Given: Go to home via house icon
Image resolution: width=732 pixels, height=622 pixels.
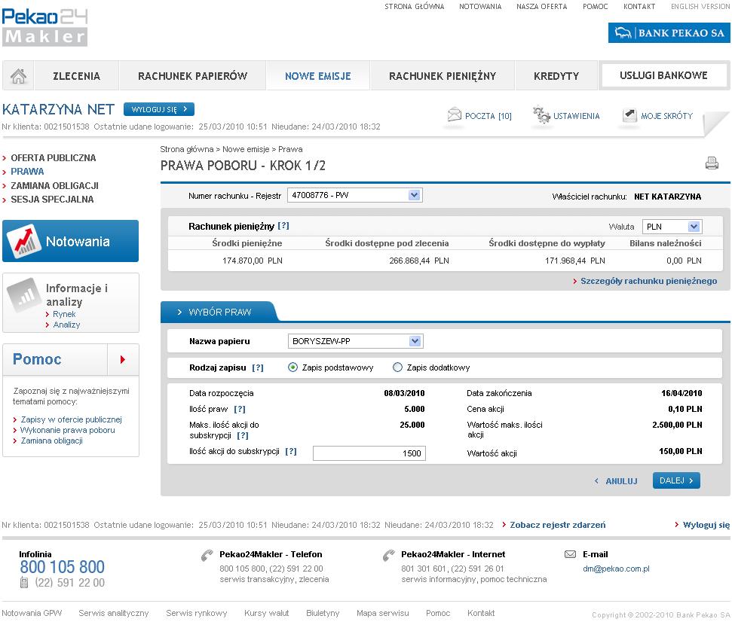Looking at the screenshot, I should [x=18, y=75].
